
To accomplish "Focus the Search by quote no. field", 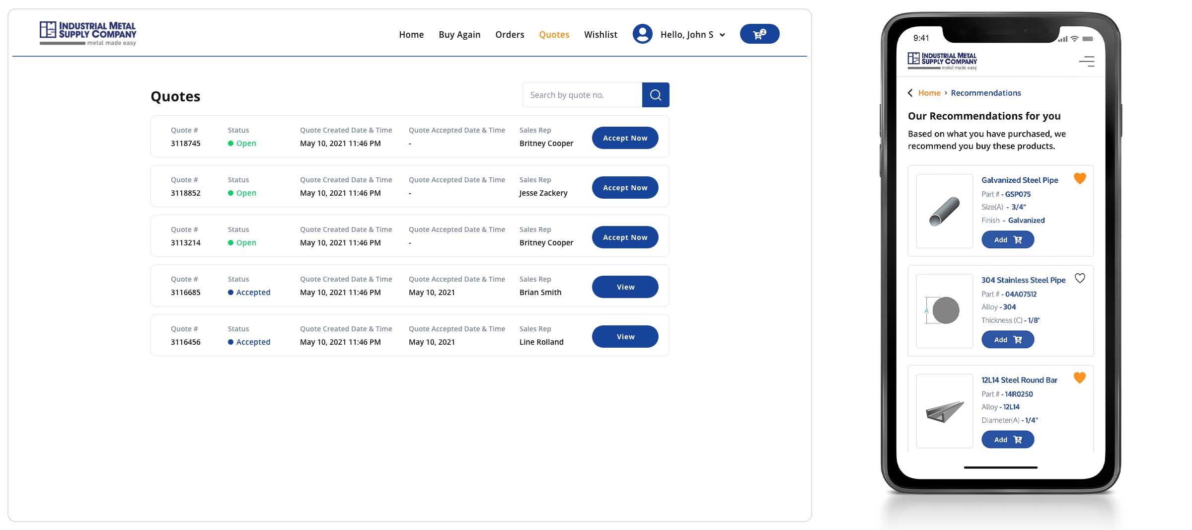I will [582, 95].
